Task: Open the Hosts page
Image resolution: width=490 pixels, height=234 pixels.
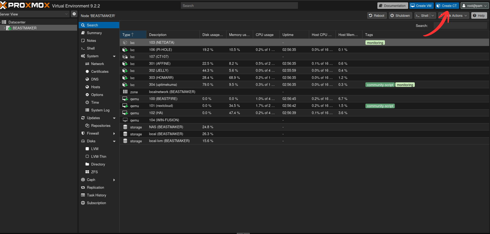Action: pos(99,87)
